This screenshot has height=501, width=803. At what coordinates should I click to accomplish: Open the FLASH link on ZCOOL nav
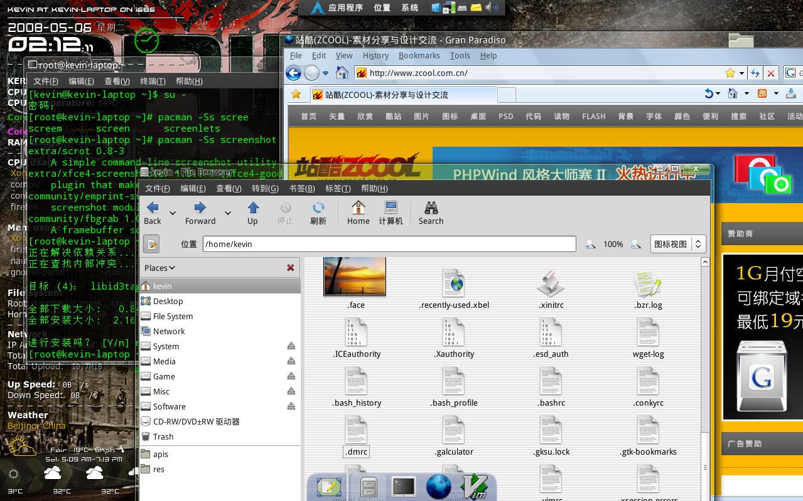point(594,116)
